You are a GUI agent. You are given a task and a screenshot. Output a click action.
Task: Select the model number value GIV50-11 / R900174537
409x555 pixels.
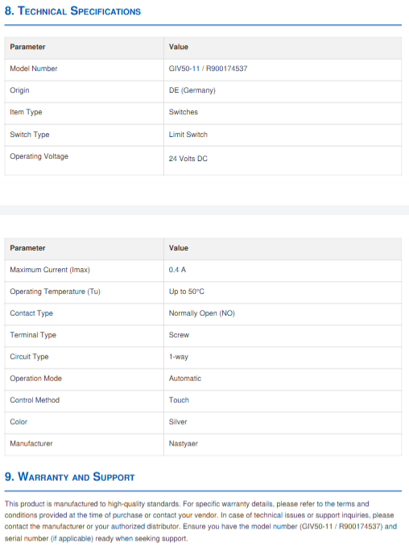tap(208, 68)
